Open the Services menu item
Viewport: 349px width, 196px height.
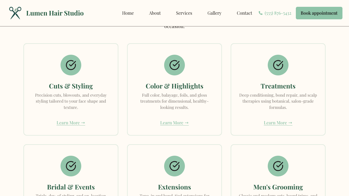pyautogui.click(x=184, y=13)
